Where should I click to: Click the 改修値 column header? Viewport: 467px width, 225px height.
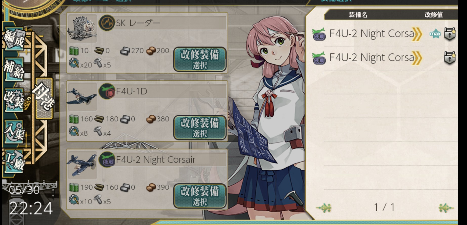(x=434, y=15)
